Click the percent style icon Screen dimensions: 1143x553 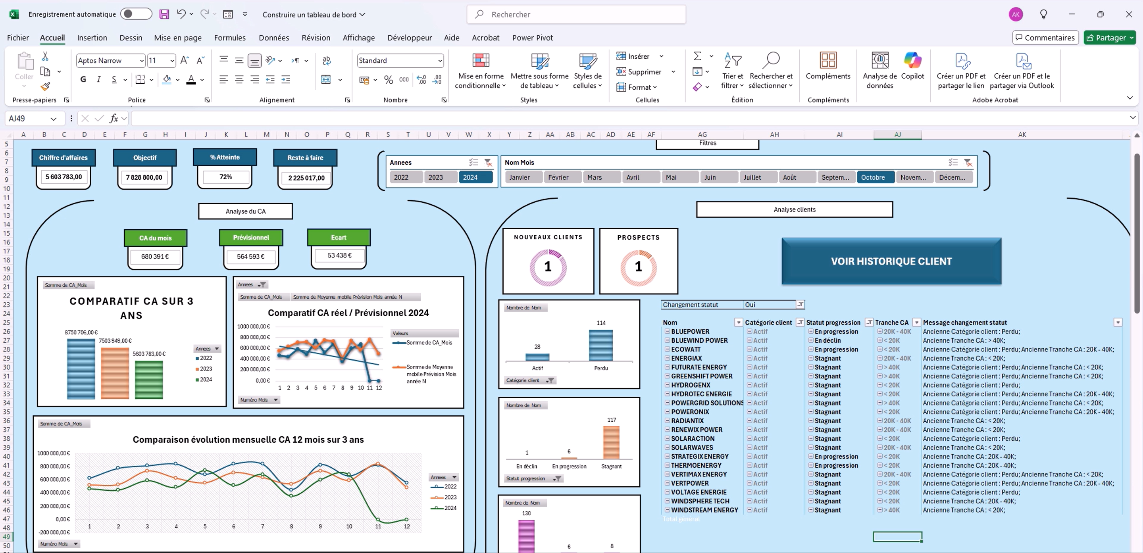388,80
